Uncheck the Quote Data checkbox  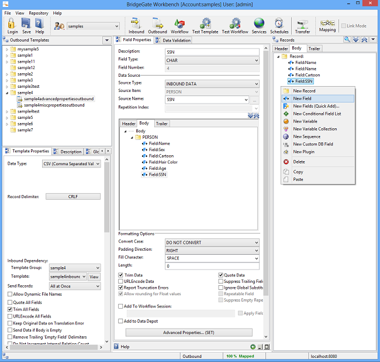pyautogui.click(x=220, y=275)
